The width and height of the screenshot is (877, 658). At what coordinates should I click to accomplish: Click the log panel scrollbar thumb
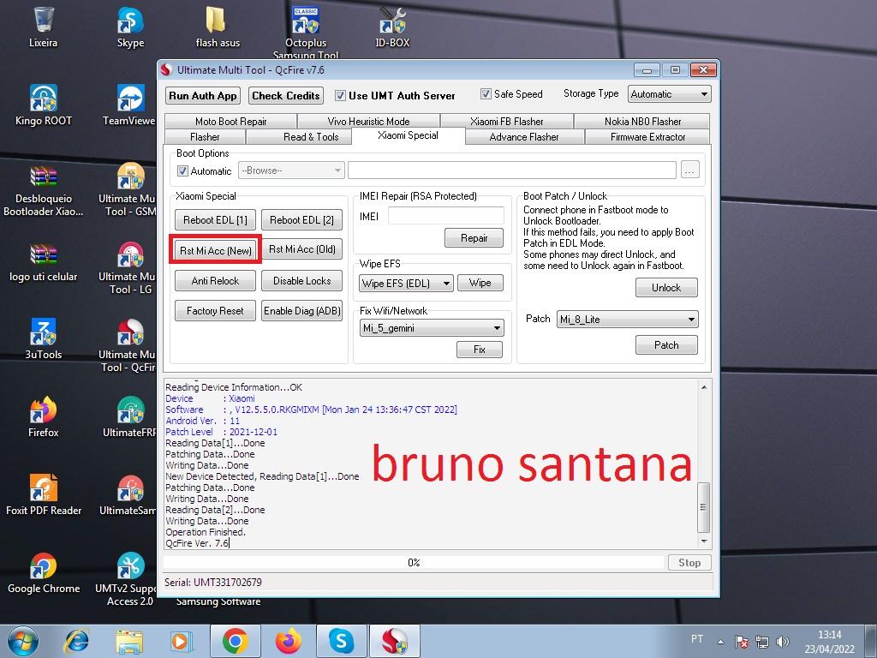[704, 507]
